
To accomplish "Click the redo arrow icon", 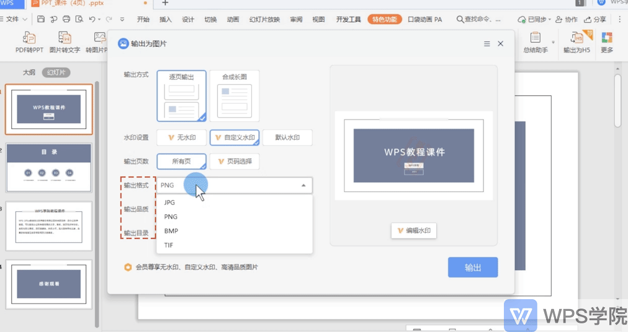I will tap(109, 19).
